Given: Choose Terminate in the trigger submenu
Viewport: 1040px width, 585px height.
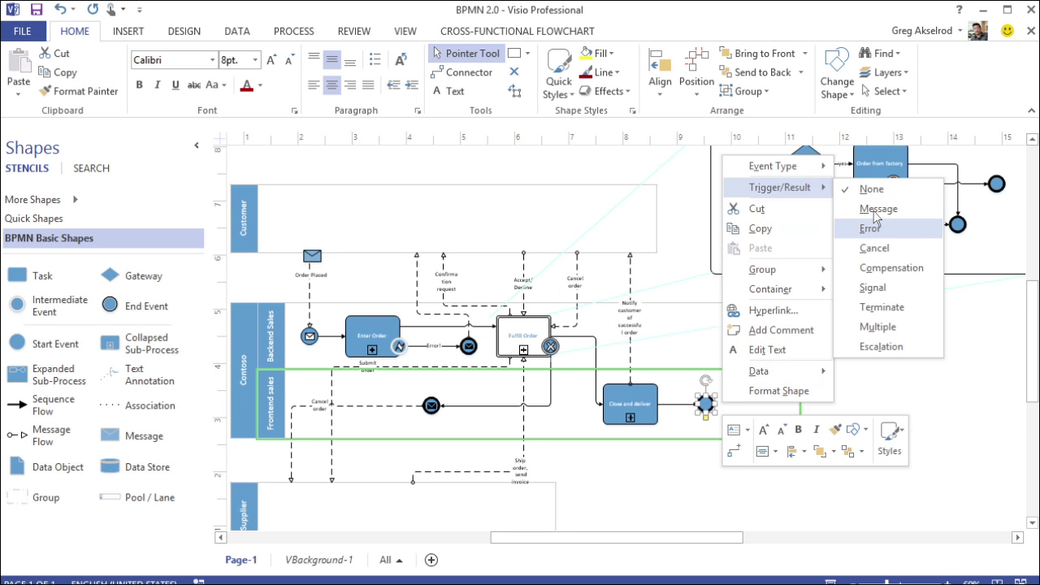Looking at the screenshot, I should (x=882, y=307).
